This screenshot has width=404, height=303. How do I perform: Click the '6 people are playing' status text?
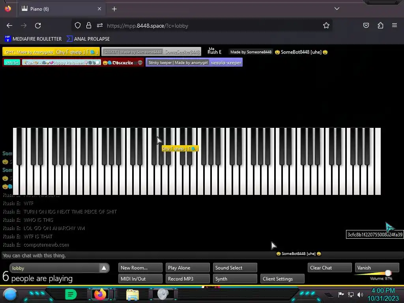[37, 277]
